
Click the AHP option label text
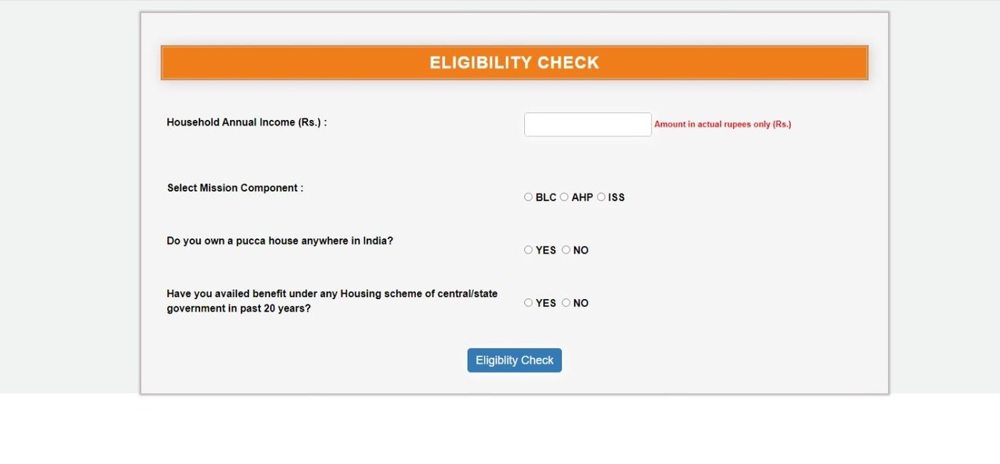(581, 197)
